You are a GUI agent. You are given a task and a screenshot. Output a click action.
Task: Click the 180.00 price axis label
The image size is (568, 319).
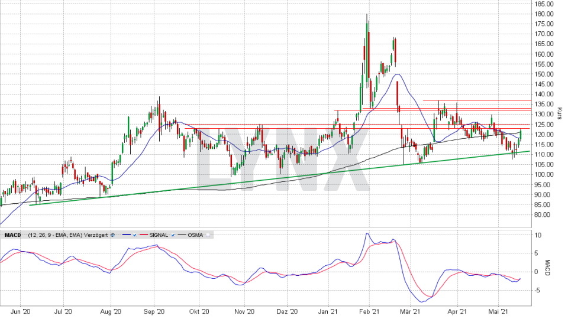[544, 14]
